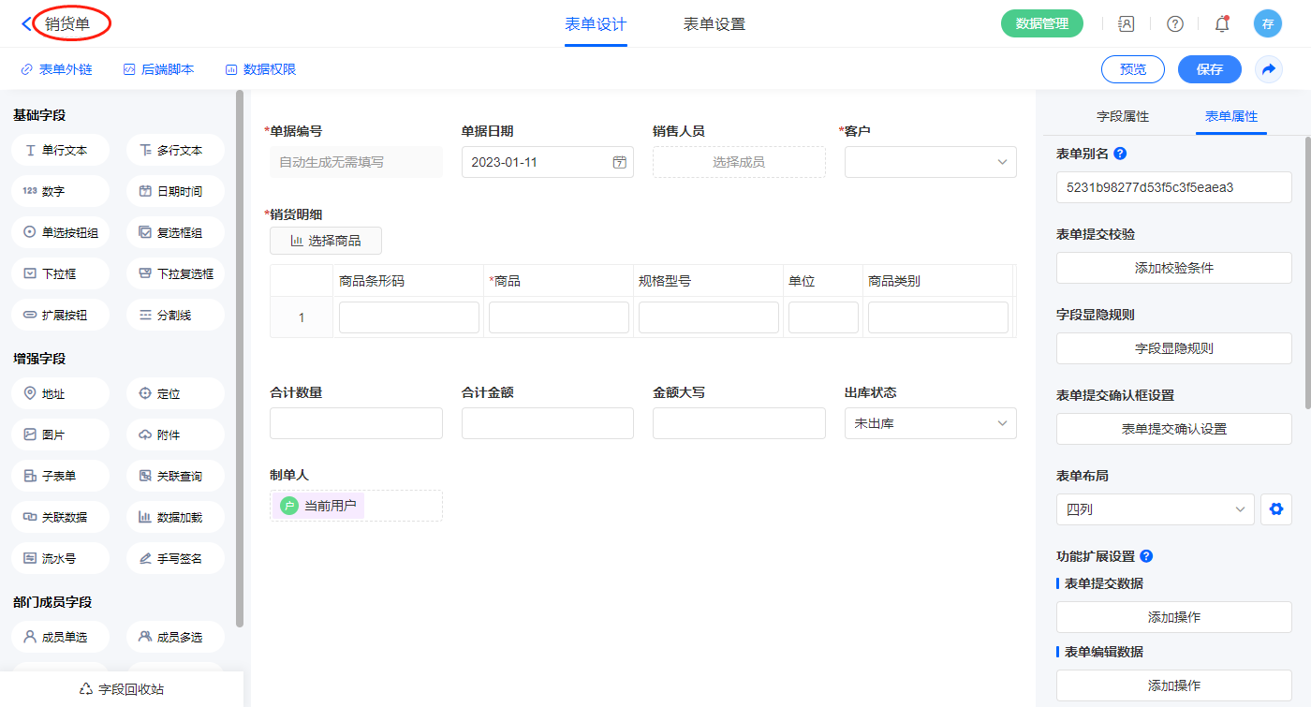Open the help question mark icon in header
The width and height of the screenshot is (1311, 707).
point(1174,24)
